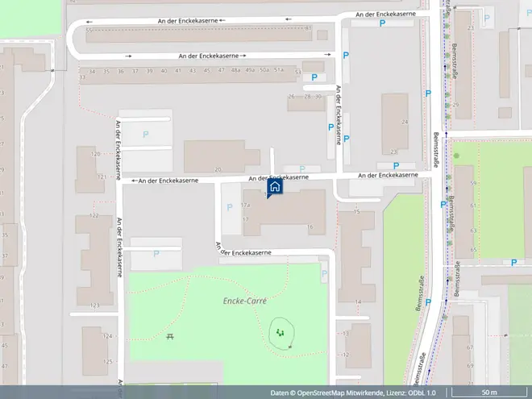Click the picnic table icon in Encke-Carré
The image size is (532, 399).
[x=170, y=336]
